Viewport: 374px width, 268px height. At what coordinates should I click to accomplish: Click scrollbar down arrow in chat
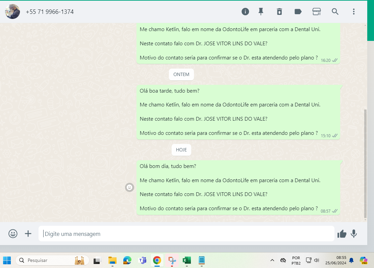pyautogui.click(x=365, y=220)
